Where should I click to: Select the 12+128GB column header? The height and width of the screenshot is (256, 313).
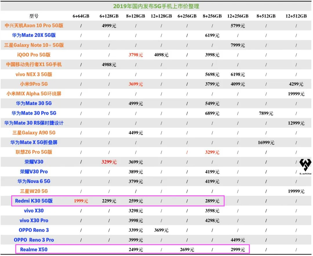tap(161, 16)
